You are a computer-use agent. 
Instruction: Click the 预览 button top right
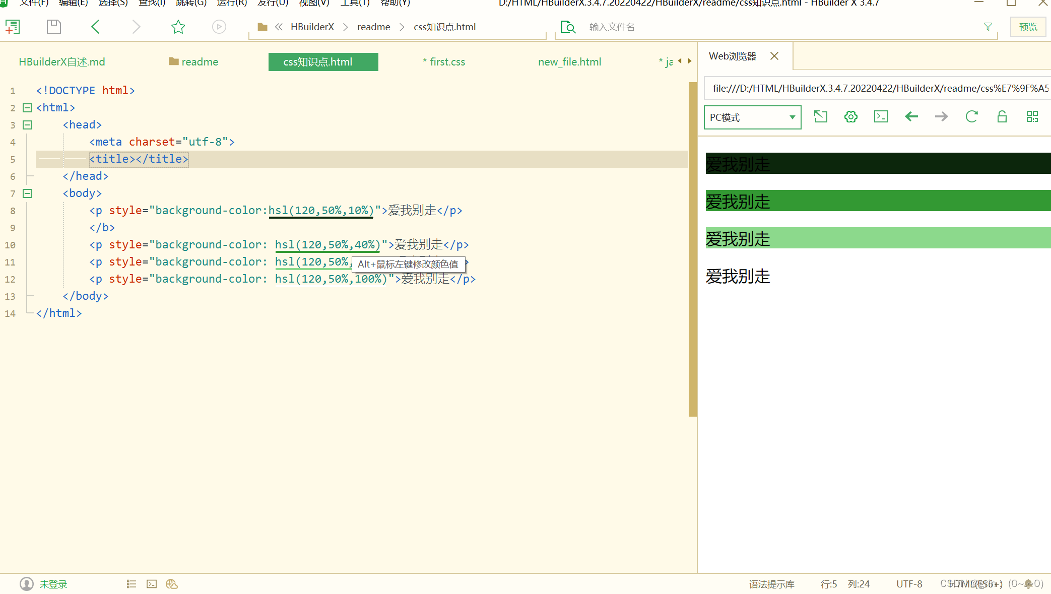1028,27
